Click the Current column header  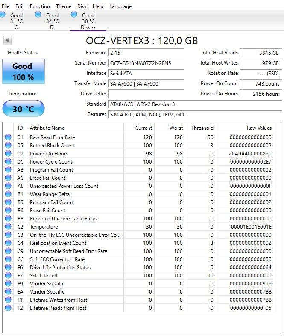tap(139, 128)
